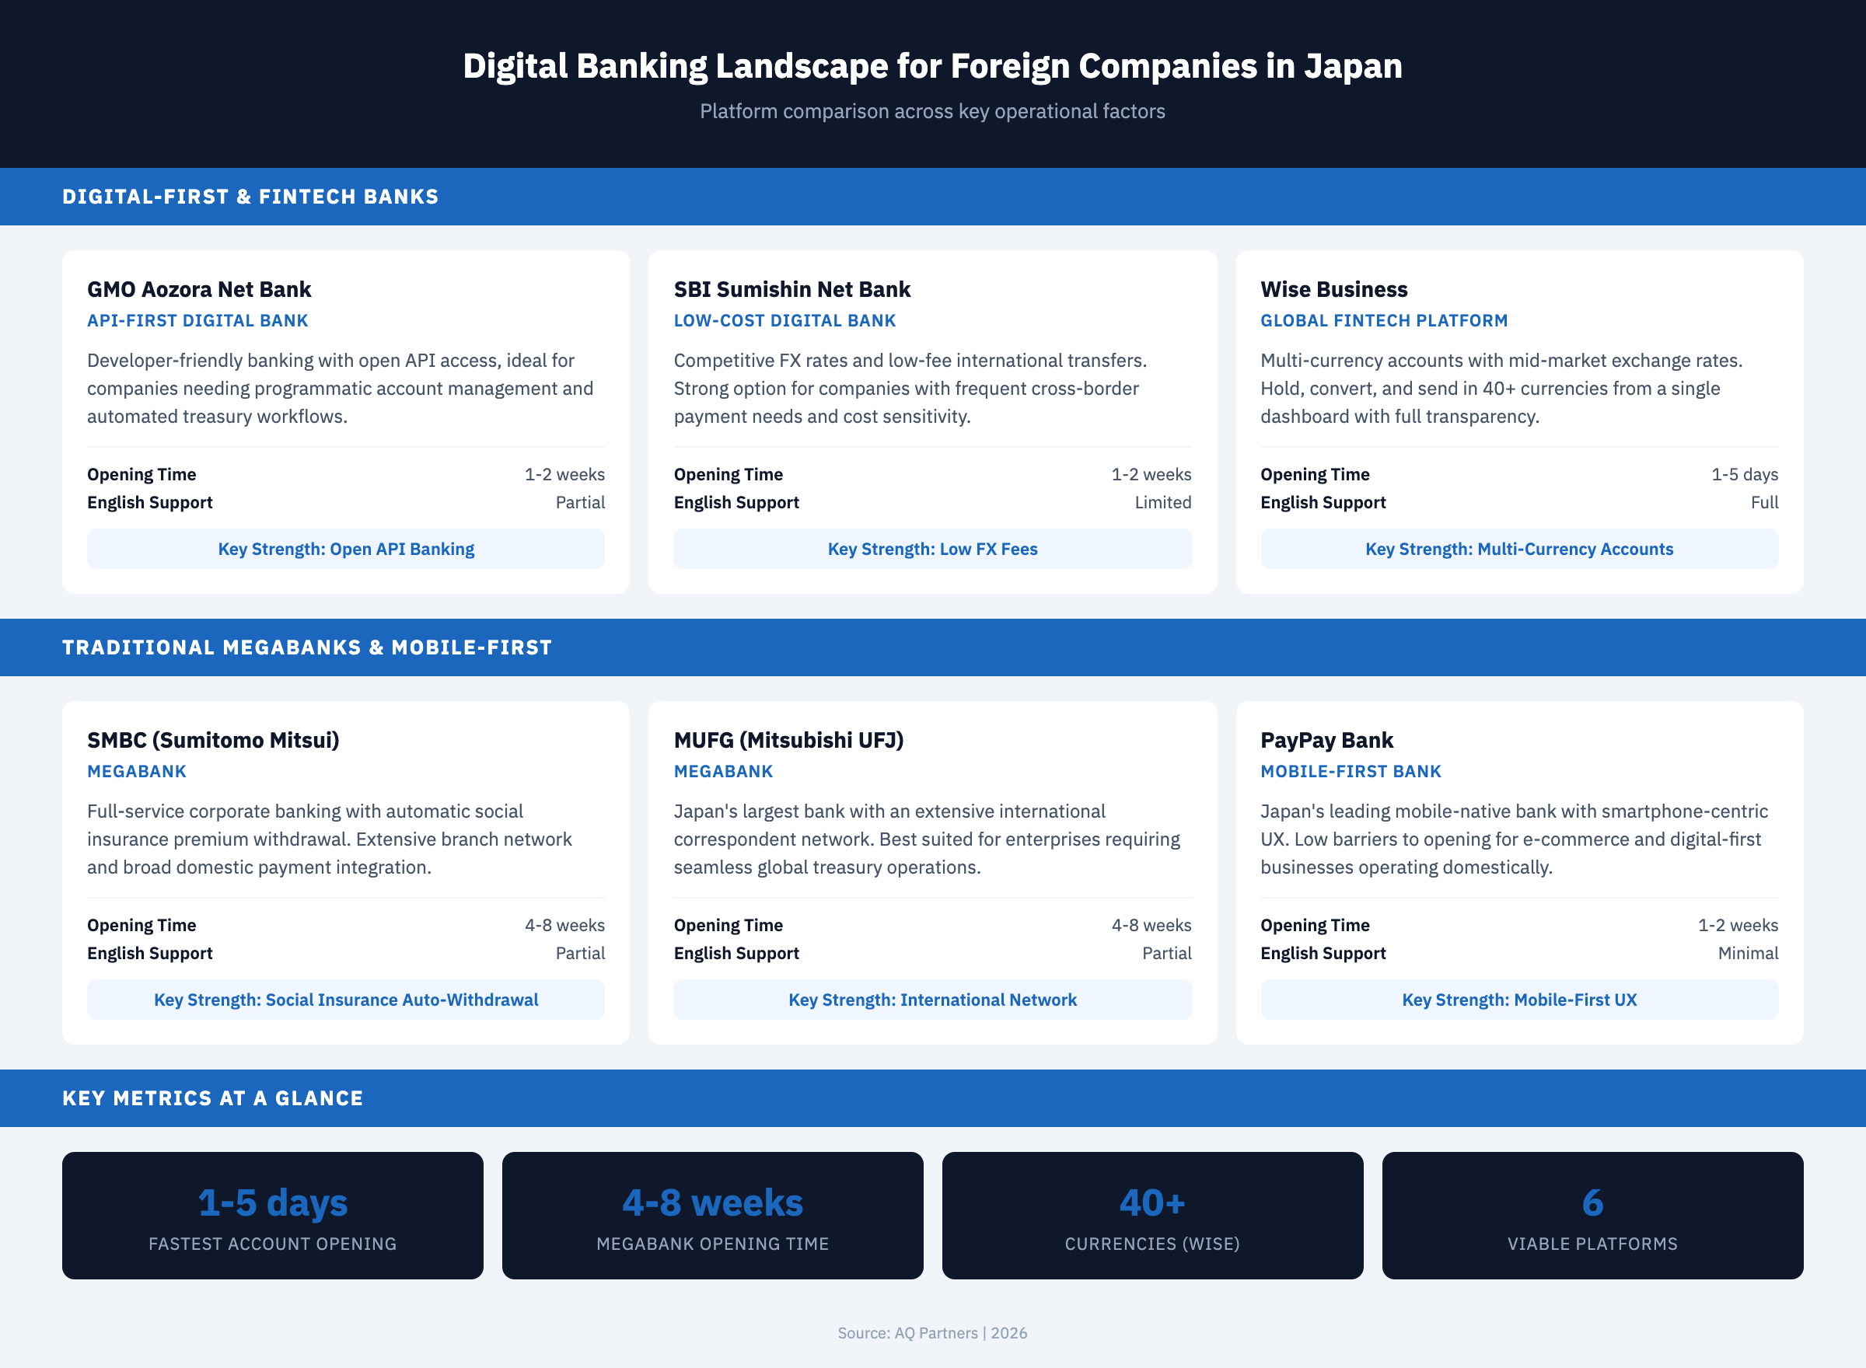Click the 4-8 weeks Megabank Opening Time metric

tap(712, 1216)
